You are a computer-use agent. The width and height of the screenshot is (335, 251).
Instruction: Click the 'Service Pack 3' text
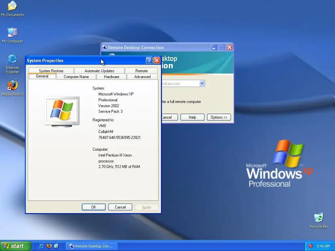(111, 111)
